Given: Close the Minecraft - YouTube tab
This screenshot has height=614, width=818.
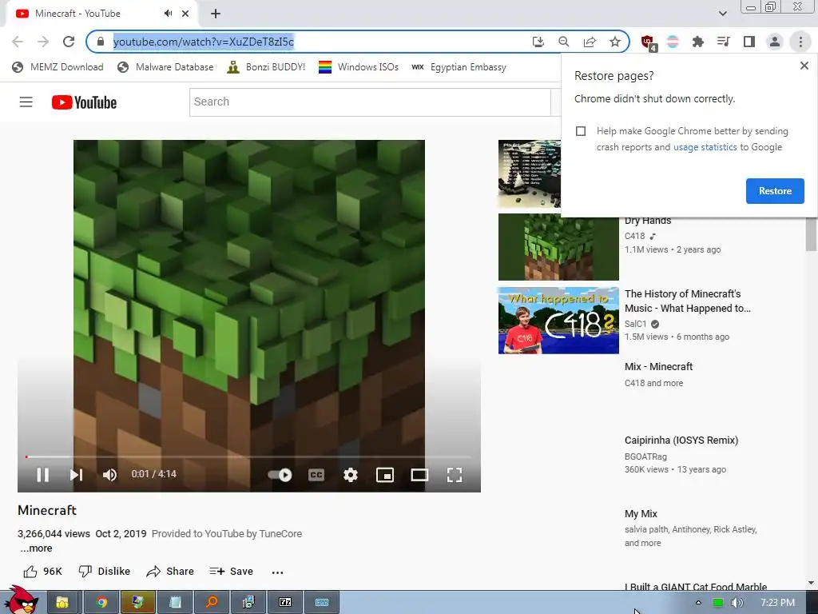Looking at the screenshot, I should [x=185, y=14].
